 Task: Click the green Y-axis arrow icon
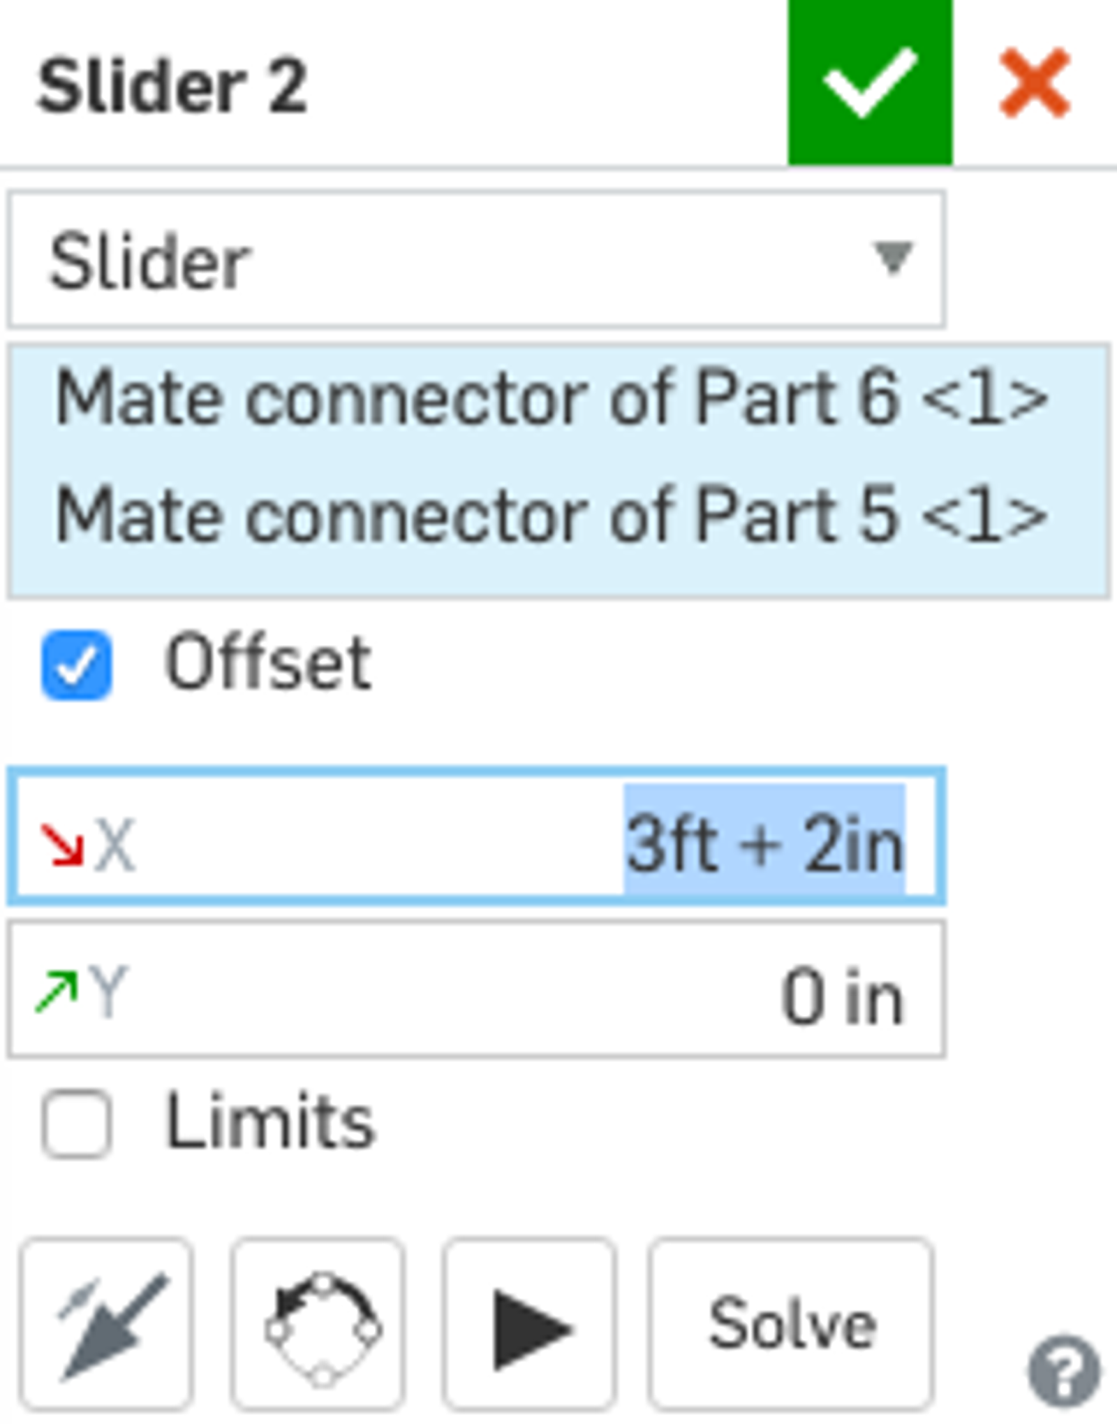point(56,991)
